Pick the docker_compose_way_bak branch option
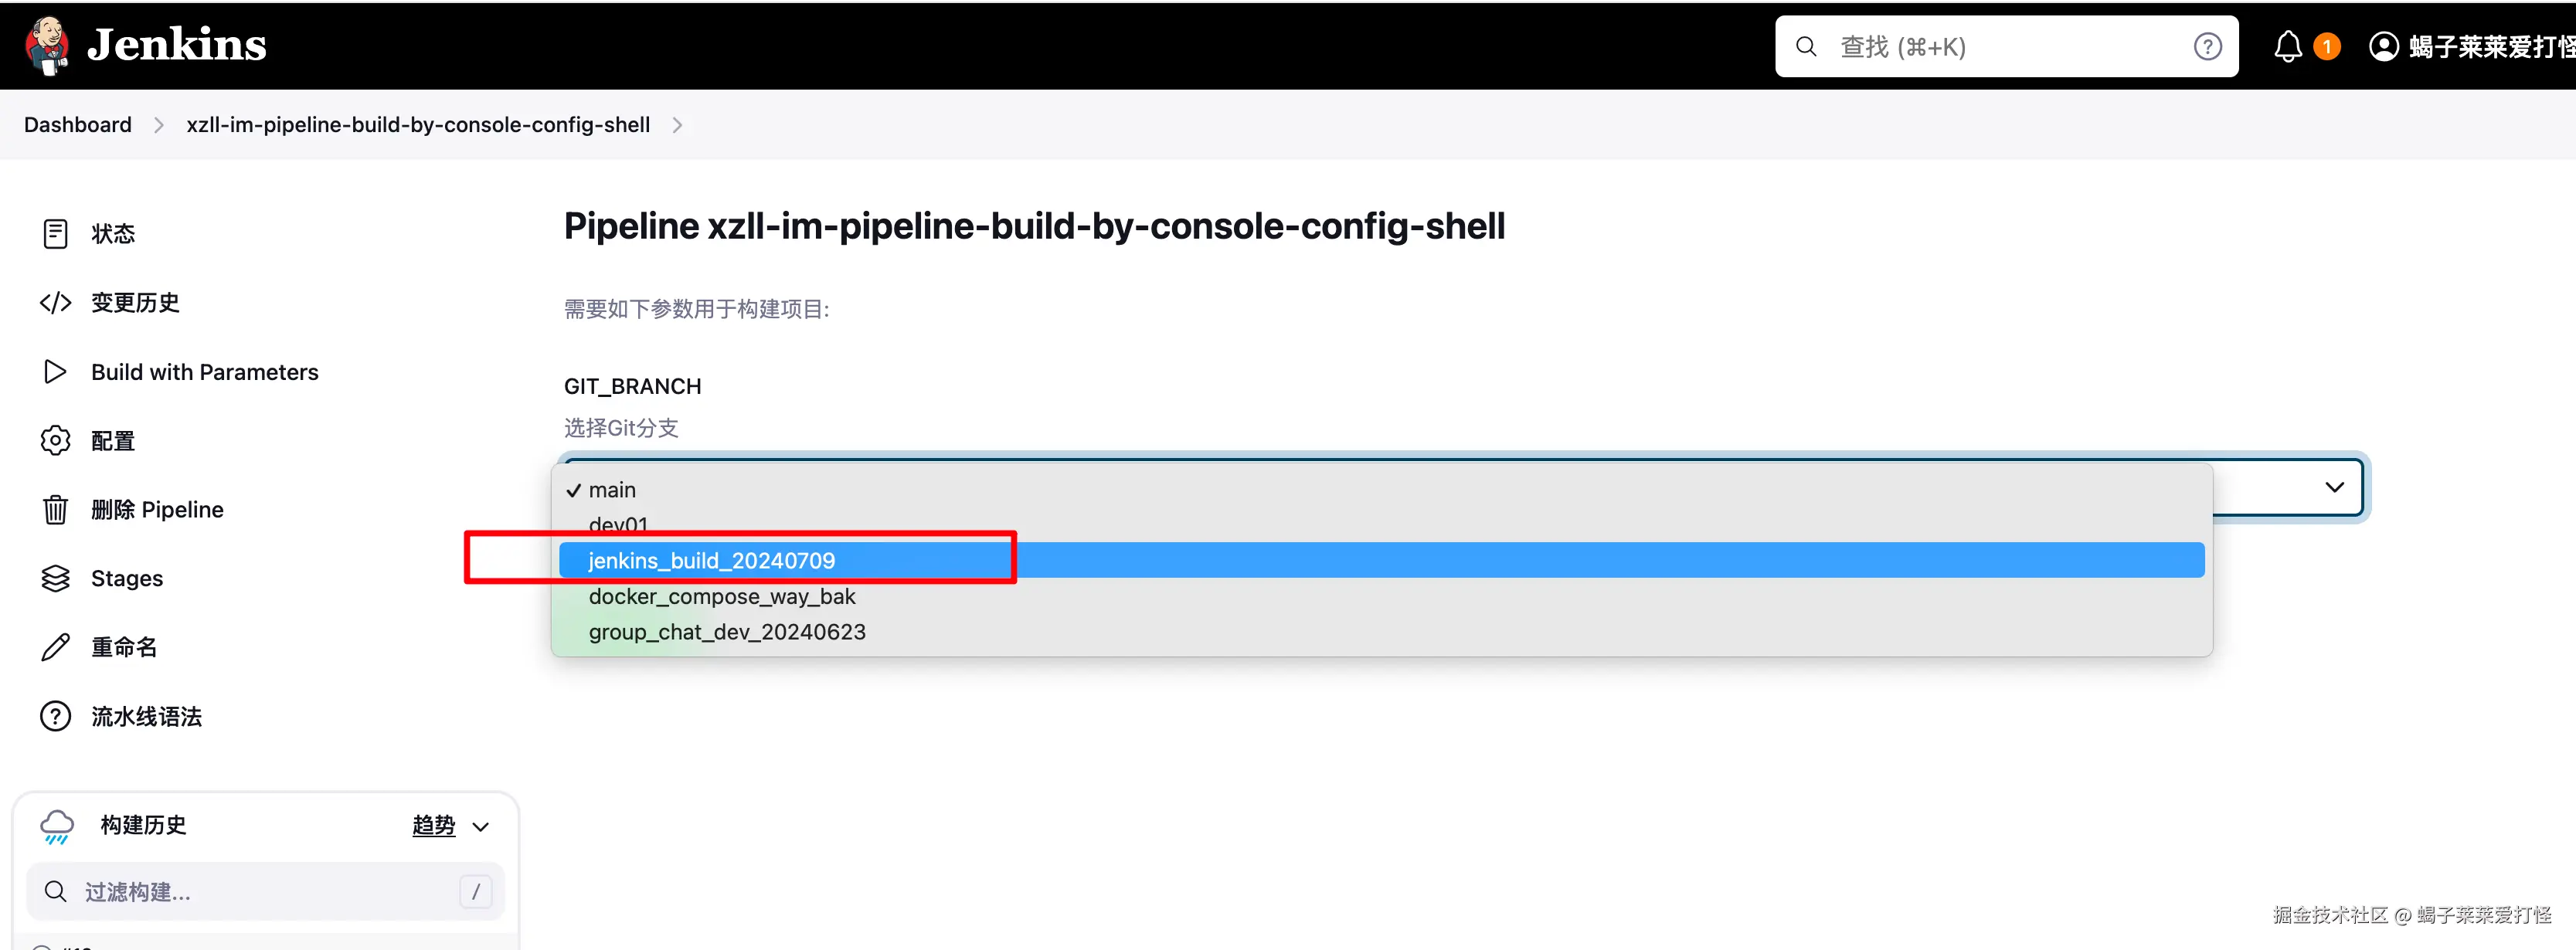This screenshot has height=950, width=2576. coord(721,597)
